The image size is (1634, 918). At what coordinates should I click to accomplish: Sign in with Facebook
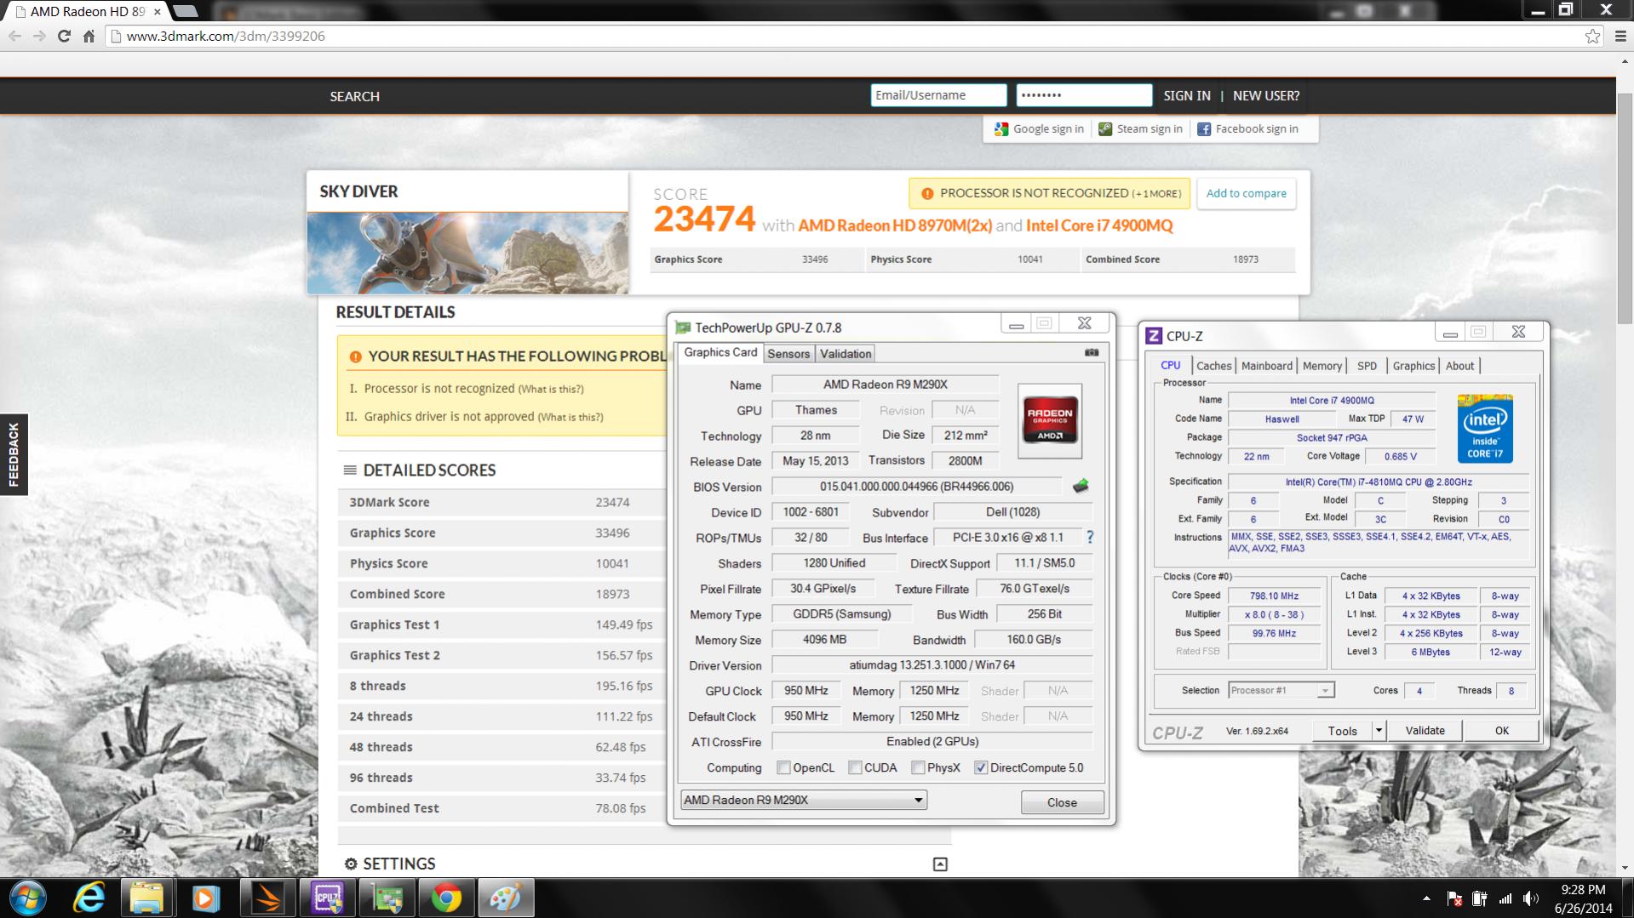coord(1247,128)
